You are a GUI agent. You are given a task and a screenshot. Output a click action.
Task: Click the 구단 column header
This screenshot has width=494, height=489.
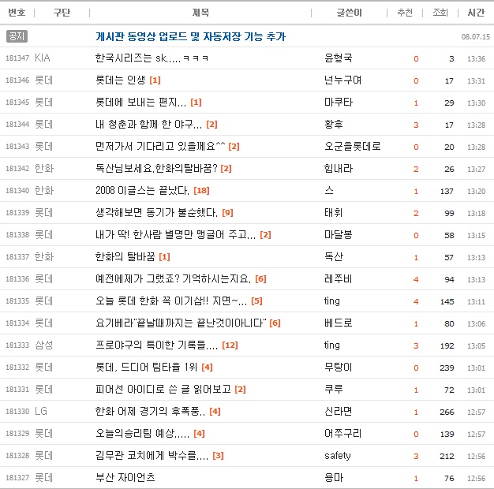62,13
